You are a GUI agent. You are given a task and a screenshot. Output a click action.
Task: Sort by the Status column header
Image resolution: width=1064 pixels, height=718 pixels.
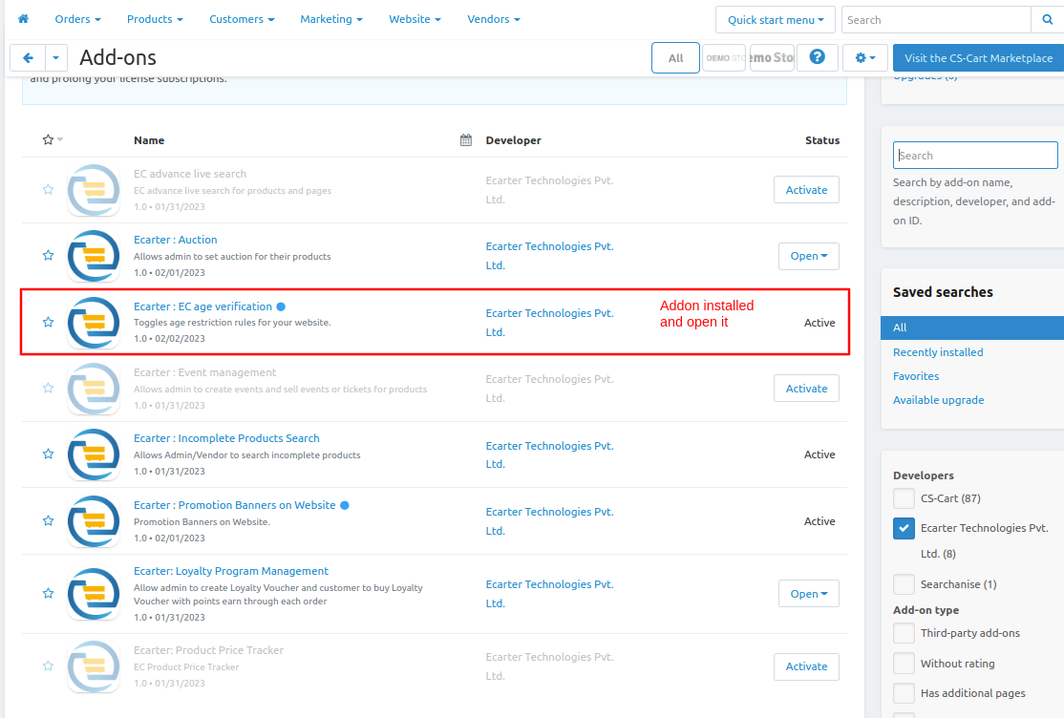pos(821,140)
